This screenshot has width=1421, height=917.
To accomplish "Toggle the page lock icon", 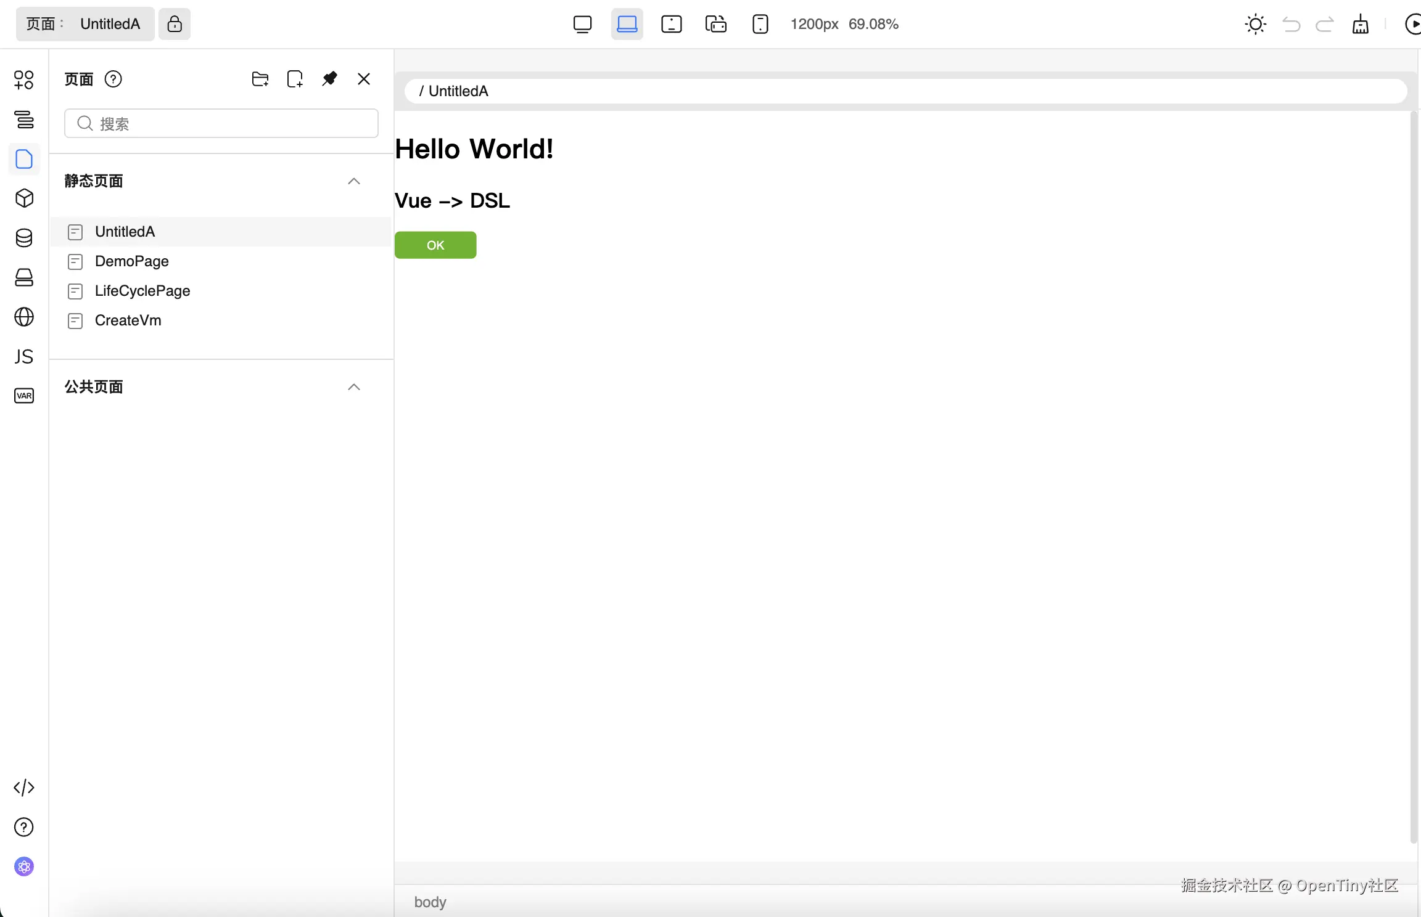I will tap(175, 24).
